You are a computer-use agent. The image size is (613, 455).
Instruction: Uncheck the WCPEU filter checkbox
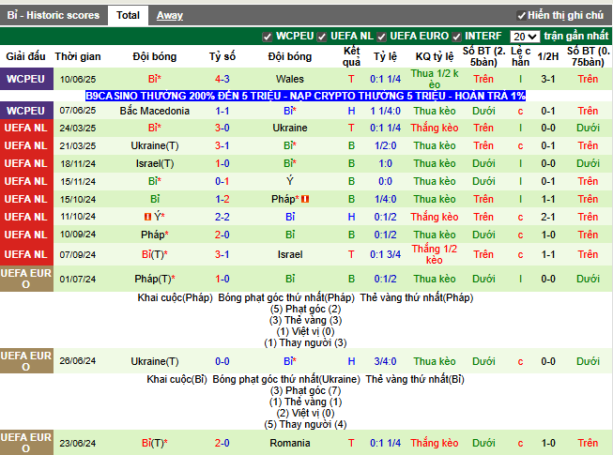click(x=267, y=37)
